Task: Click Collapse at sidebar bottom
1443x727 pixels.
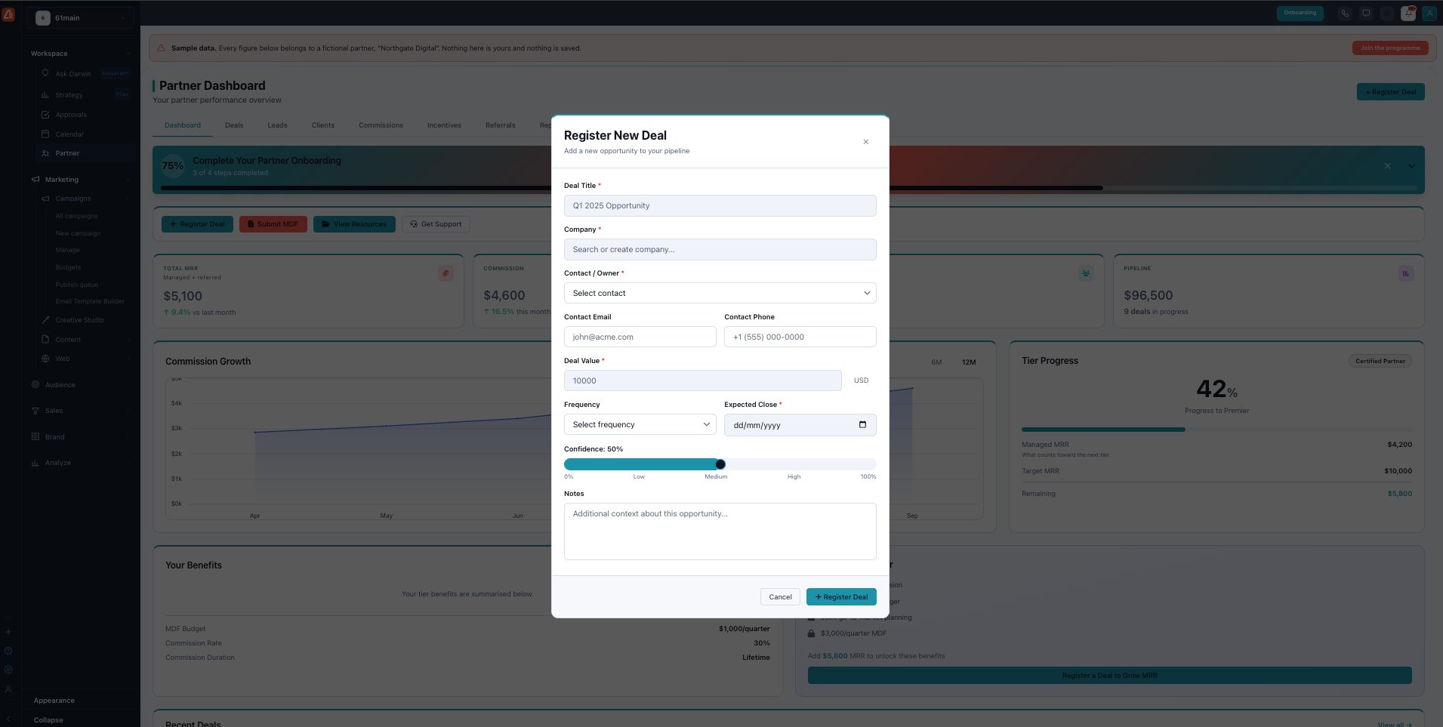Action: [48, 719]
